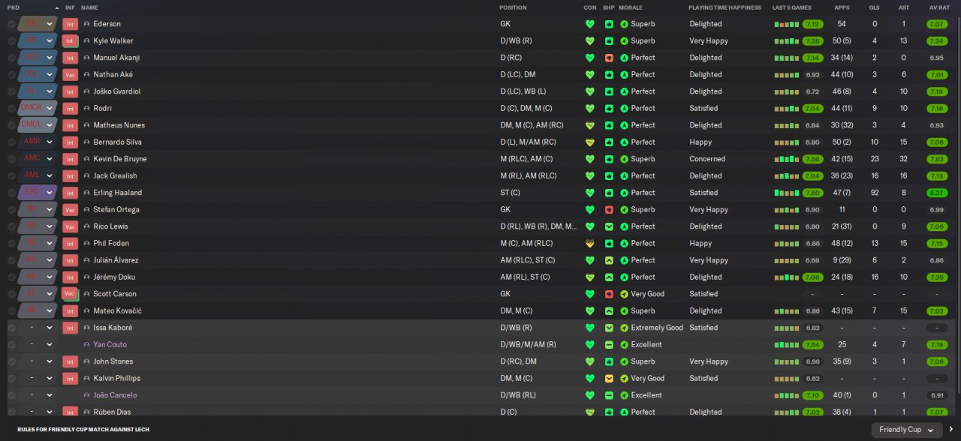Image resolution: width=961 pixels, height=441 pixels.
Task: Click Bernardo Silva's yellow condition heart
Action: (589, 142)
